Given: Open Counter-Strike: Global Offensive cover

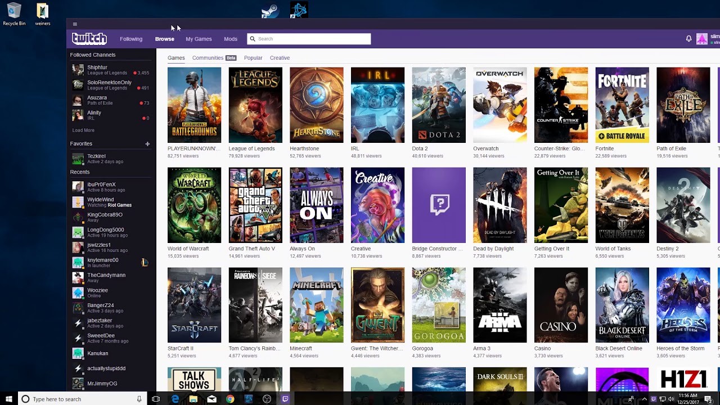Looking at the screenshot, I should 561,105.
